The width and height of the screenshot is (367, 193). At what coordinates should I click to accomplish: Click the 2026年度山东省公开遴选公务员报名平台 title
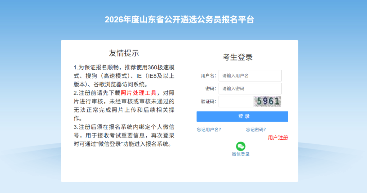[x=179, y=19]
